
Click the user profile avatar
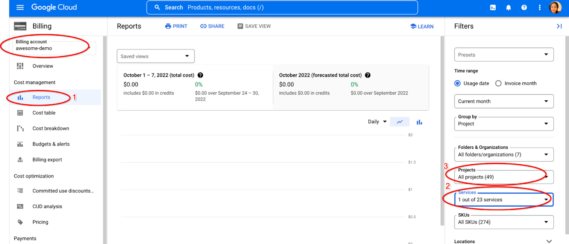click(555, 7)
